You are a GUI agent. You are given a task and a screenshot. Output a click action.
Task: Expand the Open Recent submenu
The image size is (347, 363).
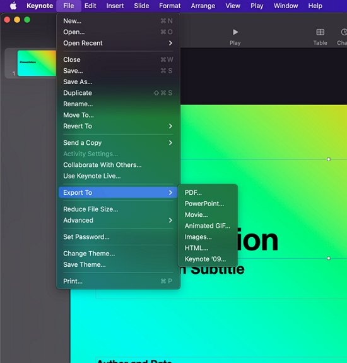click(118, 43)
